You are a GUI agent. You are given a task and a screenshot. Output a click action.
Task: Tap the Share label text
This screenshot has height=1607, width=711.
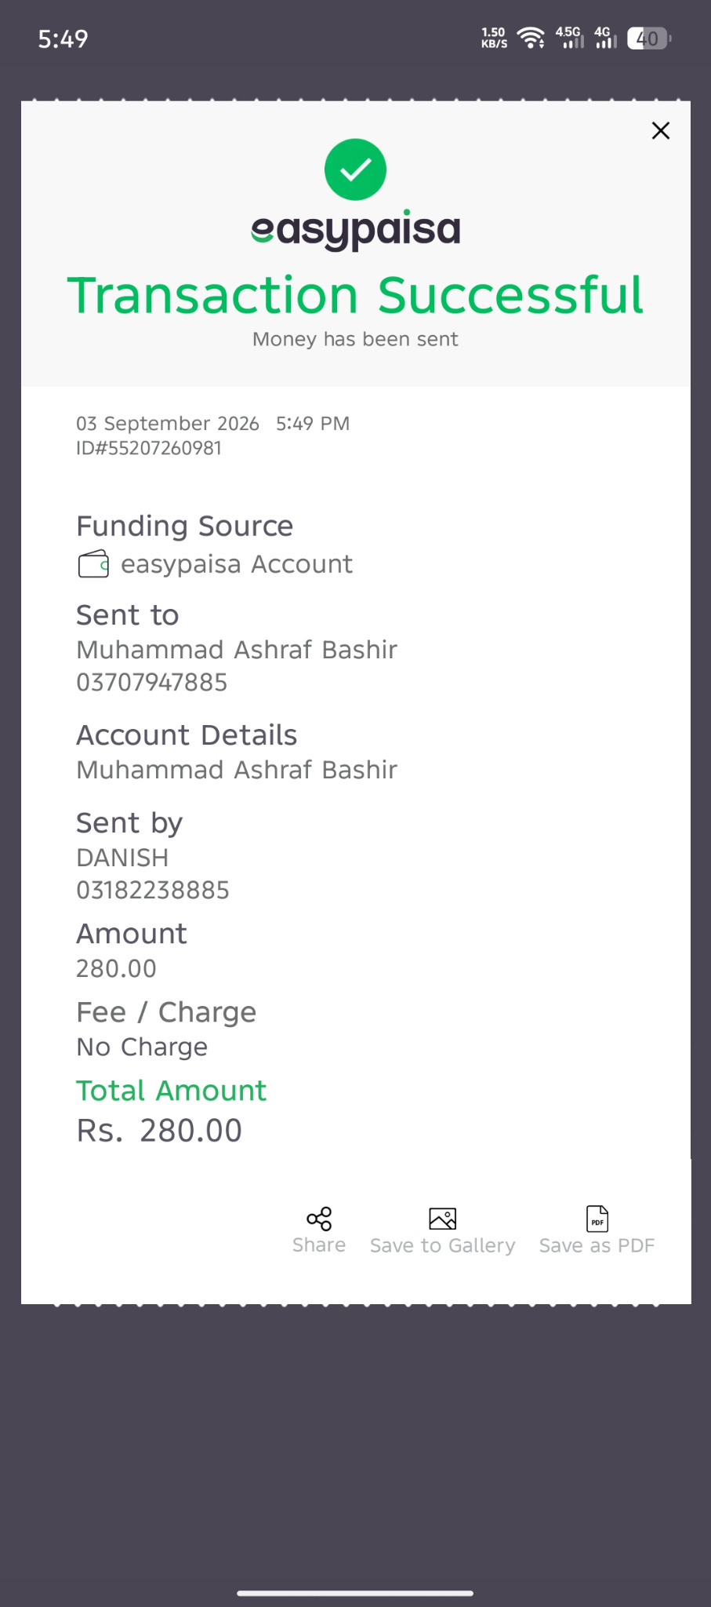(x=319, y=1245)
